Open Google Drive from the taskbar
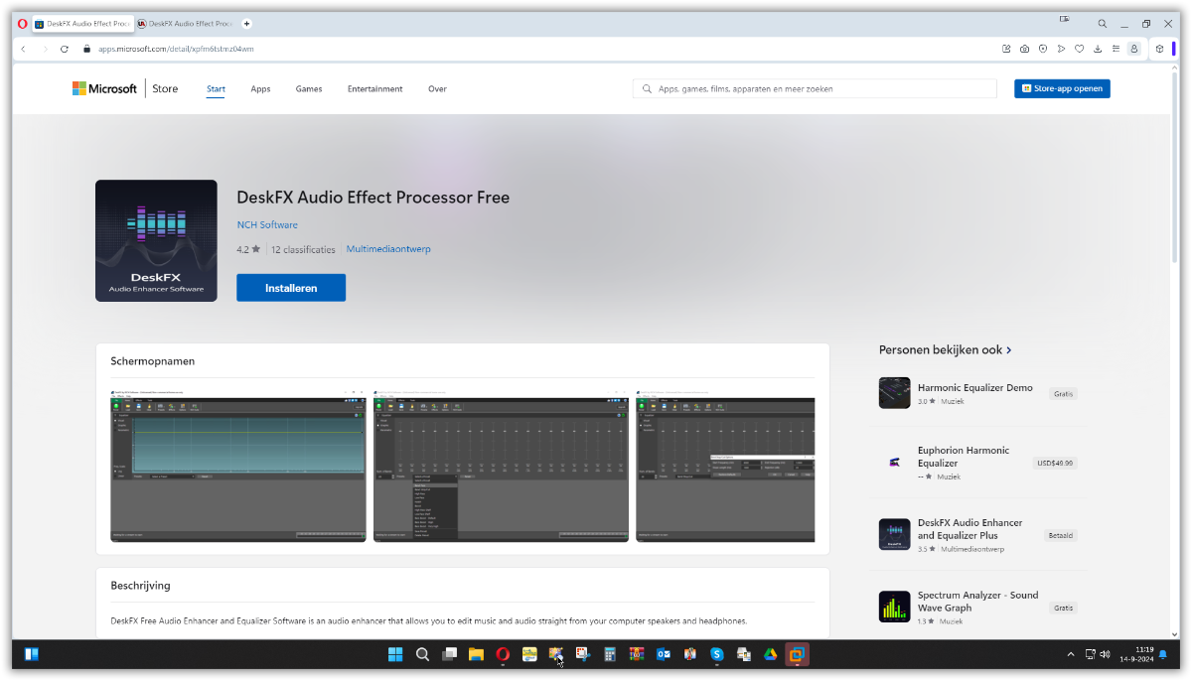Screen dimensions: 1192x681 tap(770, 654)
